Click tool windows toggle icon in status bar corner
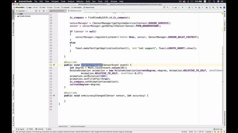 click(13, 132)
